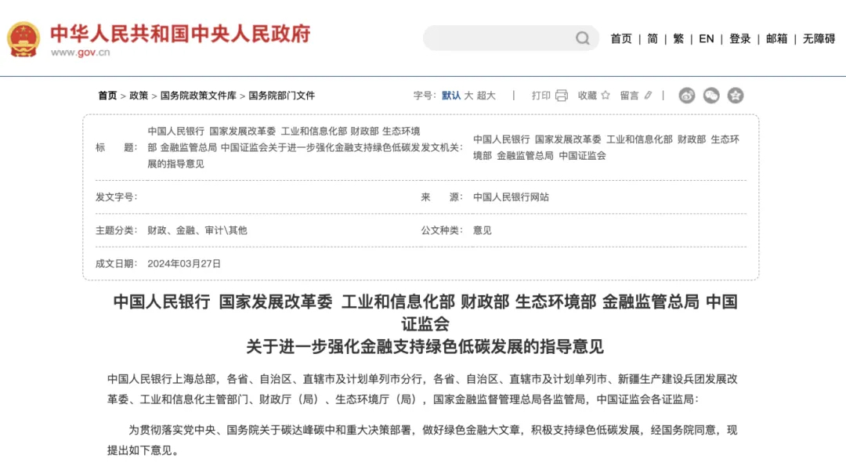Click the date 2024年03月27日
Image resolution: width=846 pixels, height=466 pixels.
[184, 263]
